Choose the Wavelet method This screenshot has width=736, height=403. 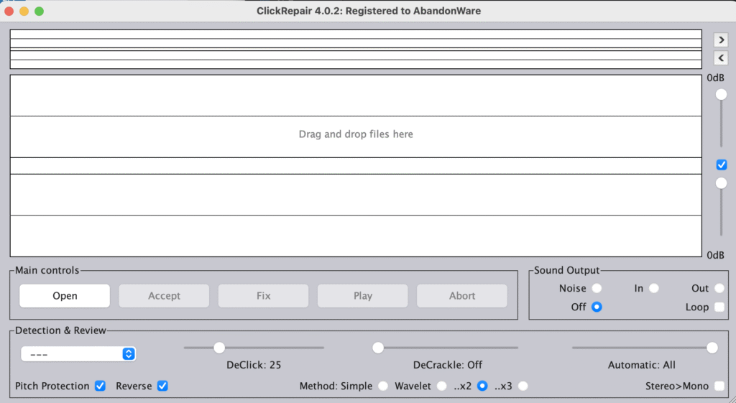tap(441, 386)
